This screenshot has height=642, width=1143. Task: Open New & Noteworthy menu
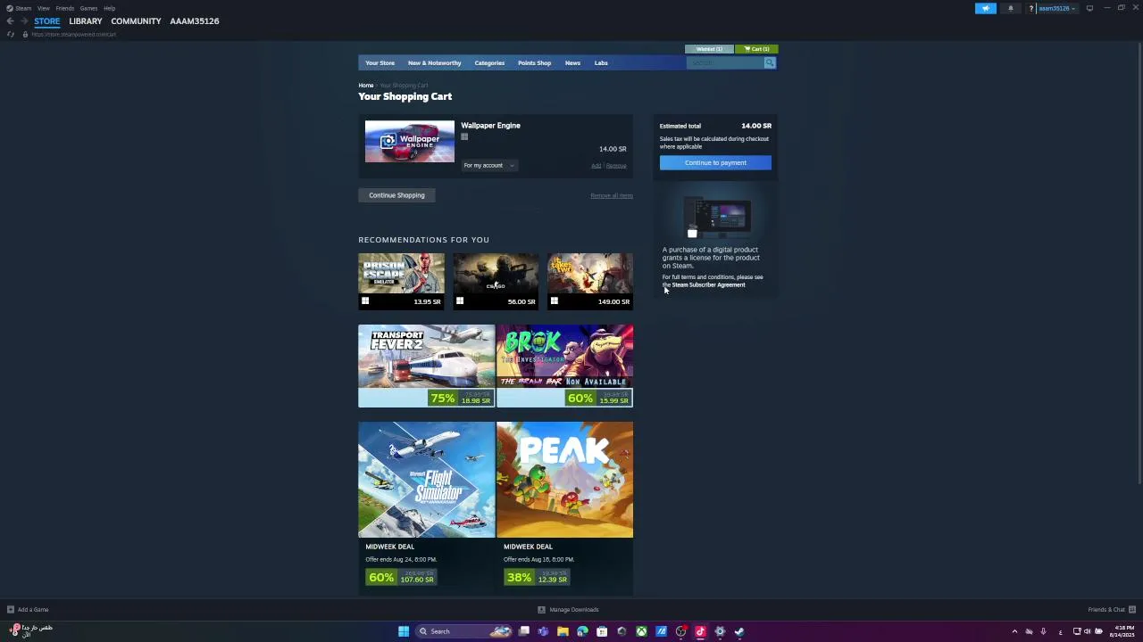point(434,62)
